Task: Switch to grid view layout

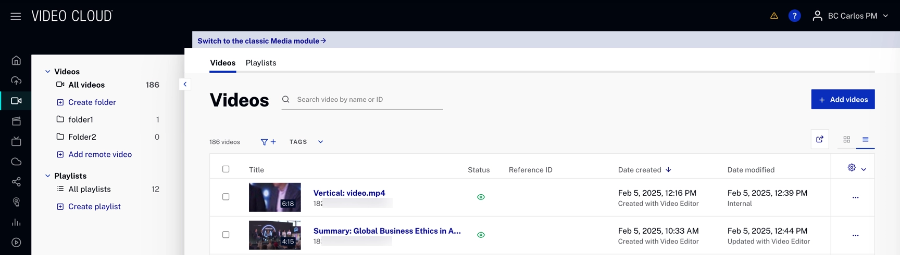Action: pyautogui.click(x=846, y=140)
